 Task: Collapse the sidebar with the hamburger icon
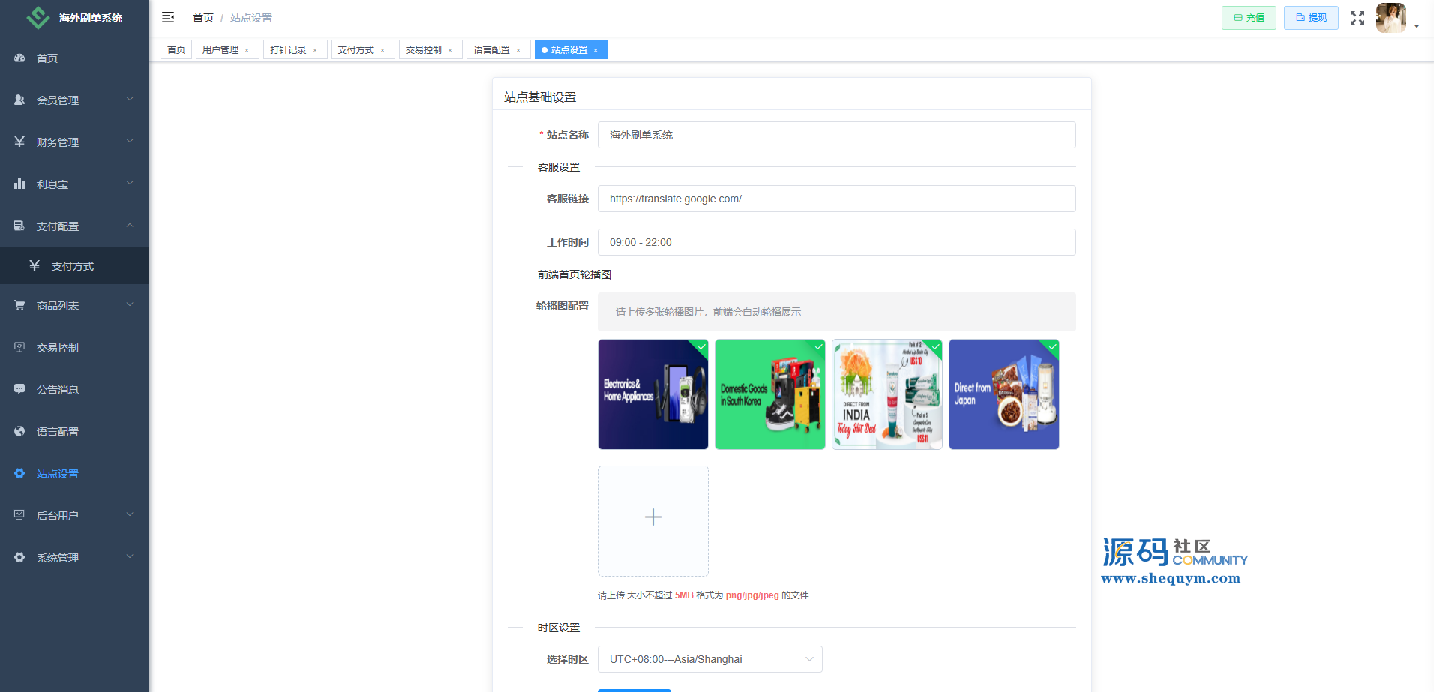[168, 17]
